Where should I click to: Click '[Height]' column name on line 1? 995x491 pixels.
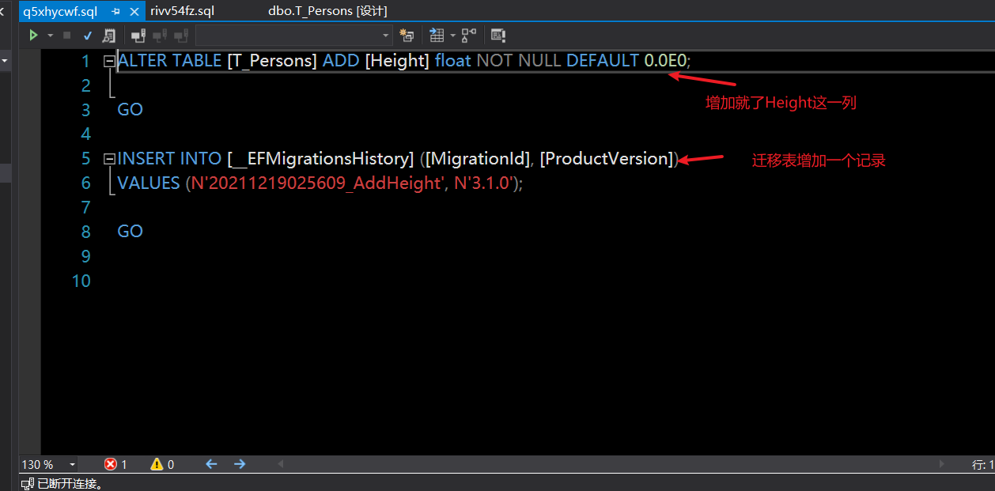tap(397, 61)
